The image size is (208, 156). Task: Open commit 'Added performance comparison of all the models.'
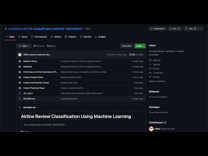pyautogui.click(x=84, y=72)
